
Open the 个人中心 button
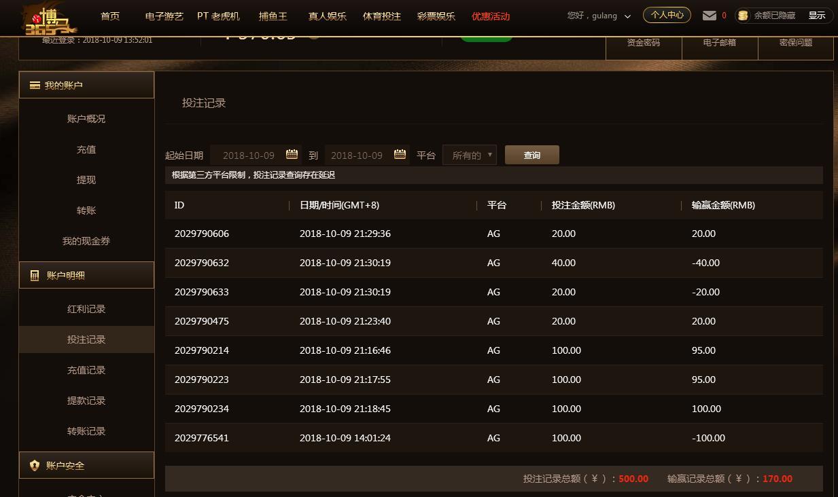coord(667,15)
